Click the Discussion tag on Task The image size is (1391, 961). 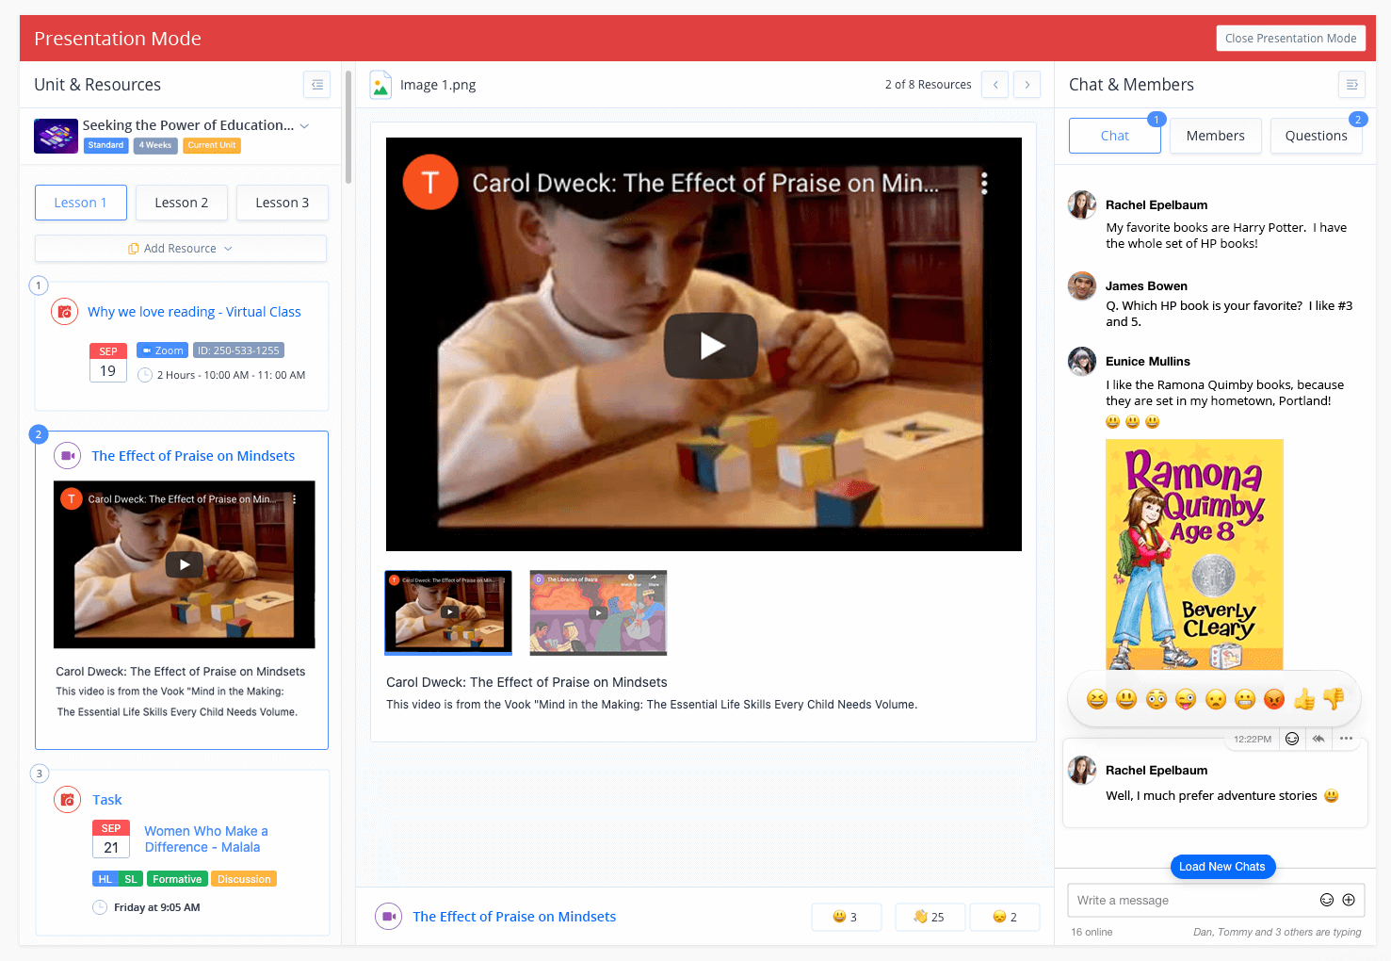click(x=244, y=879)
